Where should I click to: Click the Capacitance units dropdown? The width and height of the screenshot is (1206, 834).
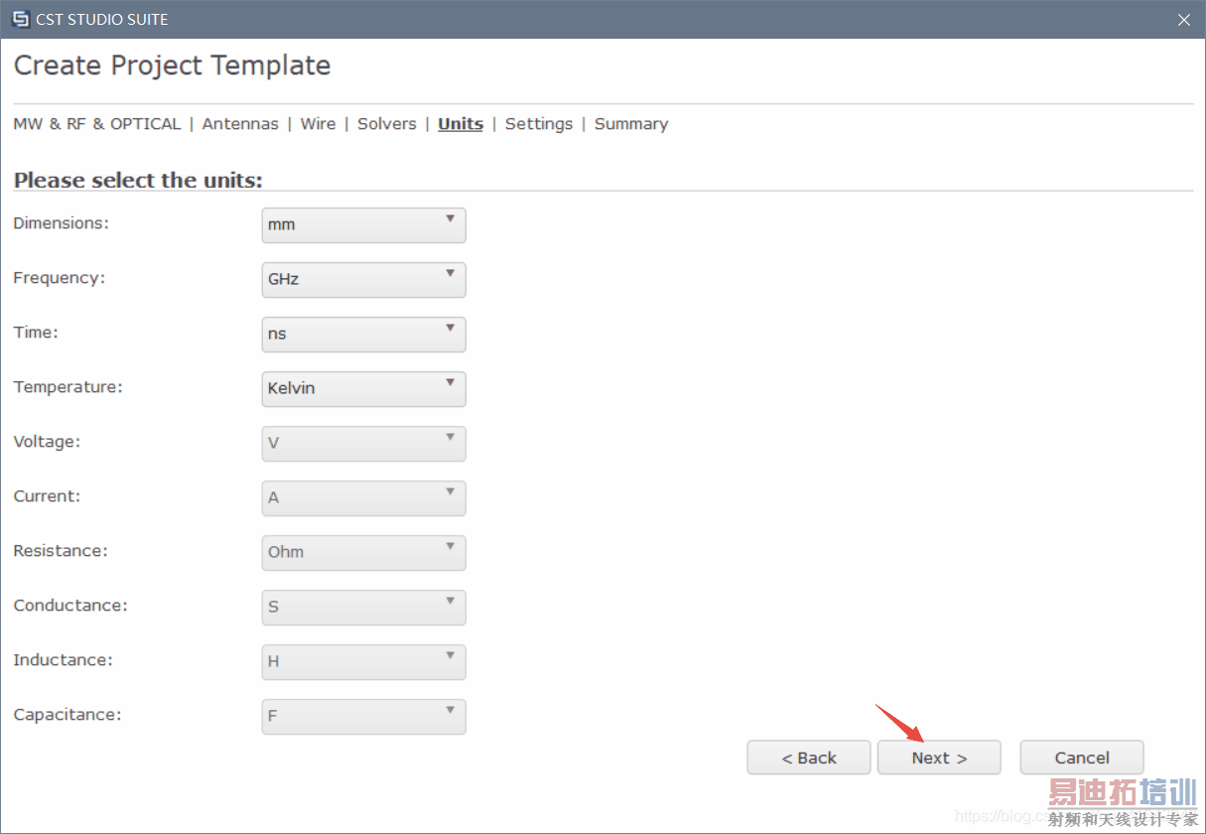tap(363, 716)
